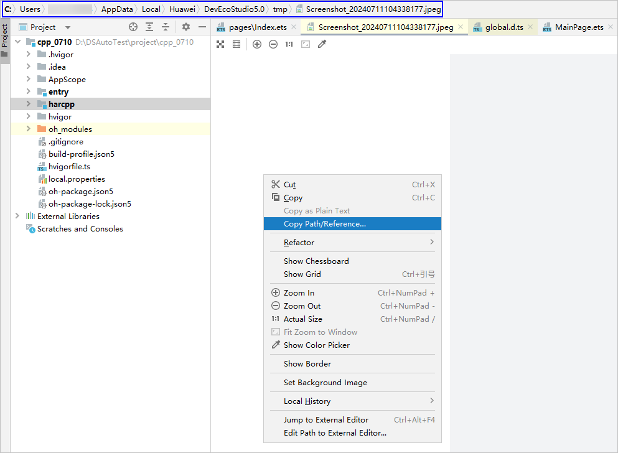
Task: Expand the entry folder
Action: click(x=29, y=91)
